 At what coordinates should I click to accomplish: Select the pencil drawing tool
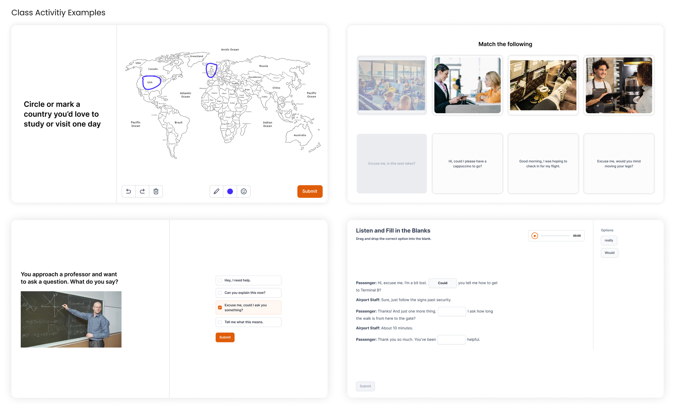217,191
